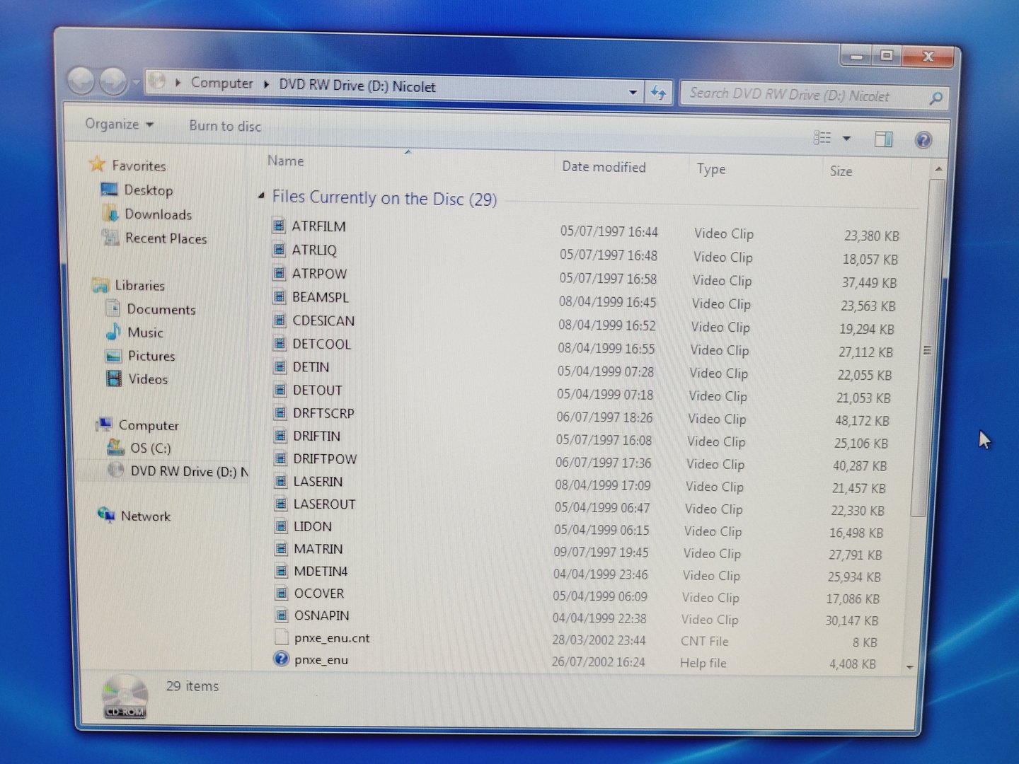
Task: Click Burn to disc
Action: click(225, 126)
